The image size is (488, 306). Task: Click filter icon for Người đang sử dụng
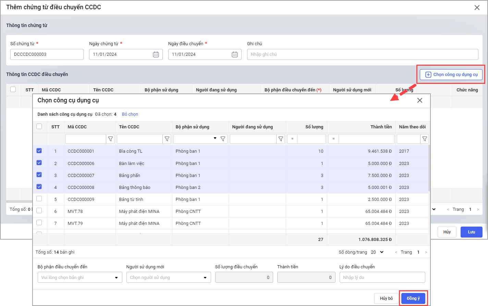[x=281, y=139]
